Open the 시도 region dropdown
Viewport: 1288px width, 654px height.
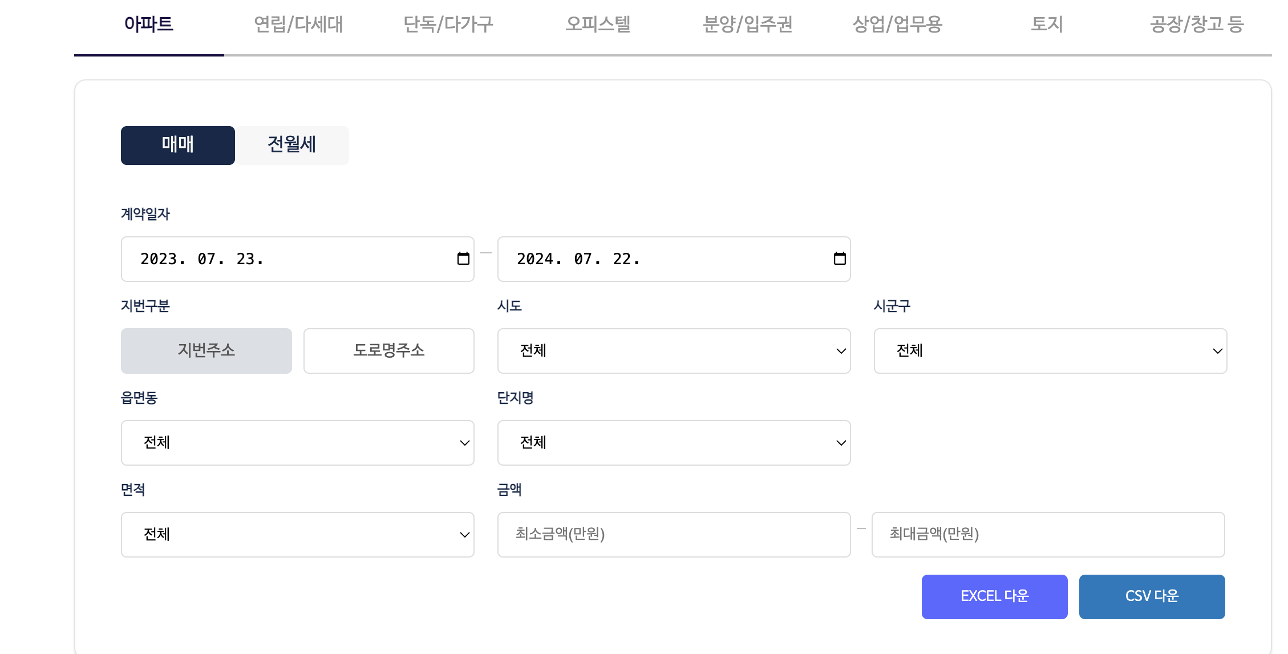(x=674, y=351)
